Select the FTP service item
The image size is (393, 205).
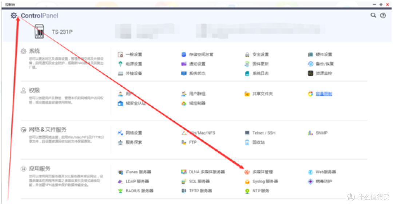(x=192, y=142)
